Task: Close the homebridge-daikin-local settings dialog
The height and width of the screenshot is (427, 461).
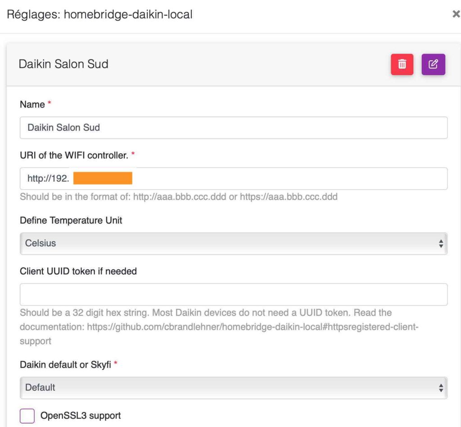Action: [x=456, y=14]
